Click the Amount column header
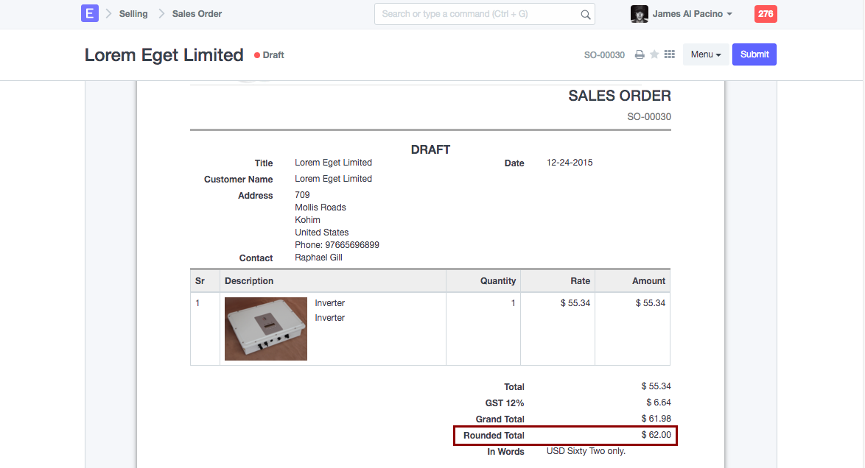865x468 pixels. (648, 281)
